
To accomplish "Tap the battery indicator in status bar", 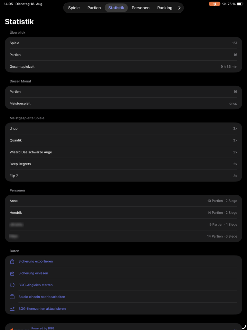I will point(240,4).
